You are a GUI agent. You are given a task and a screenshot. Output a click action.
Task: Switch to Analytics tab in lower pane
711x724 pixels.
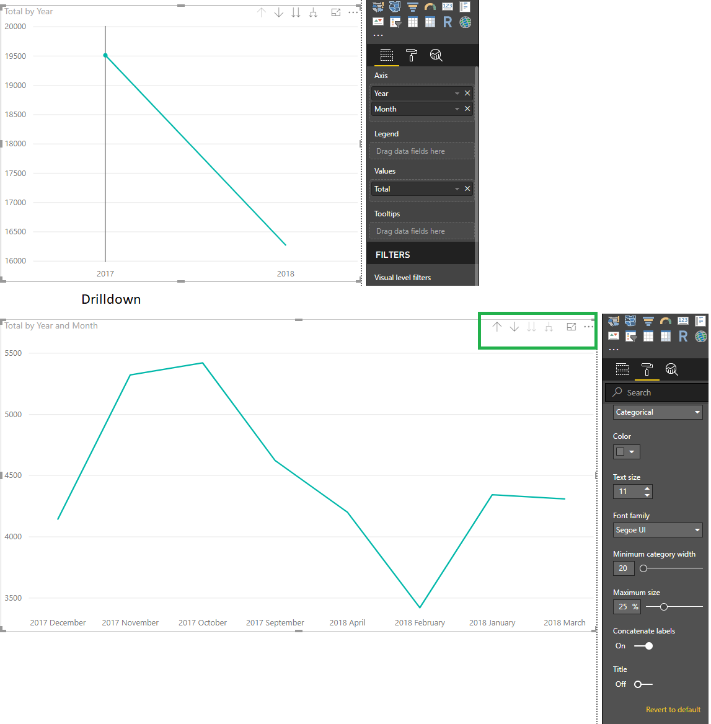(x=672, y=369)
